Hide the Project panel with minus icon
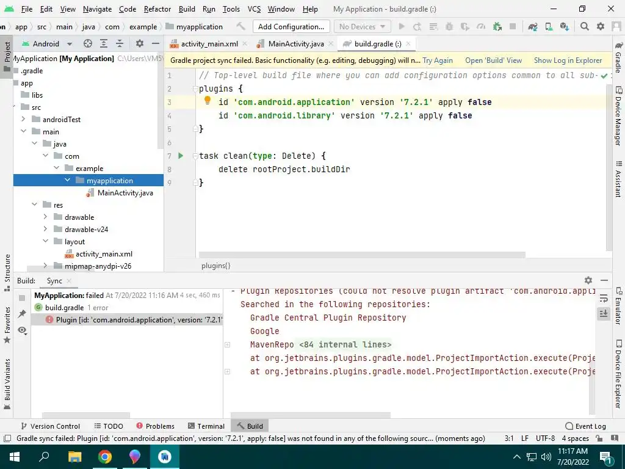This screenshot has width=625, height=469. (x=156, y=43)
